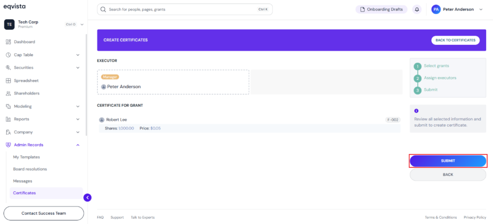
Task: Click the BACK button
Action: [448, 174]
